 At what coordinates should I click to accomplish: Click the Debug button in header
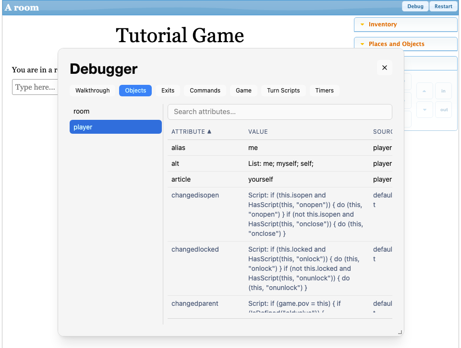(415, 6)
